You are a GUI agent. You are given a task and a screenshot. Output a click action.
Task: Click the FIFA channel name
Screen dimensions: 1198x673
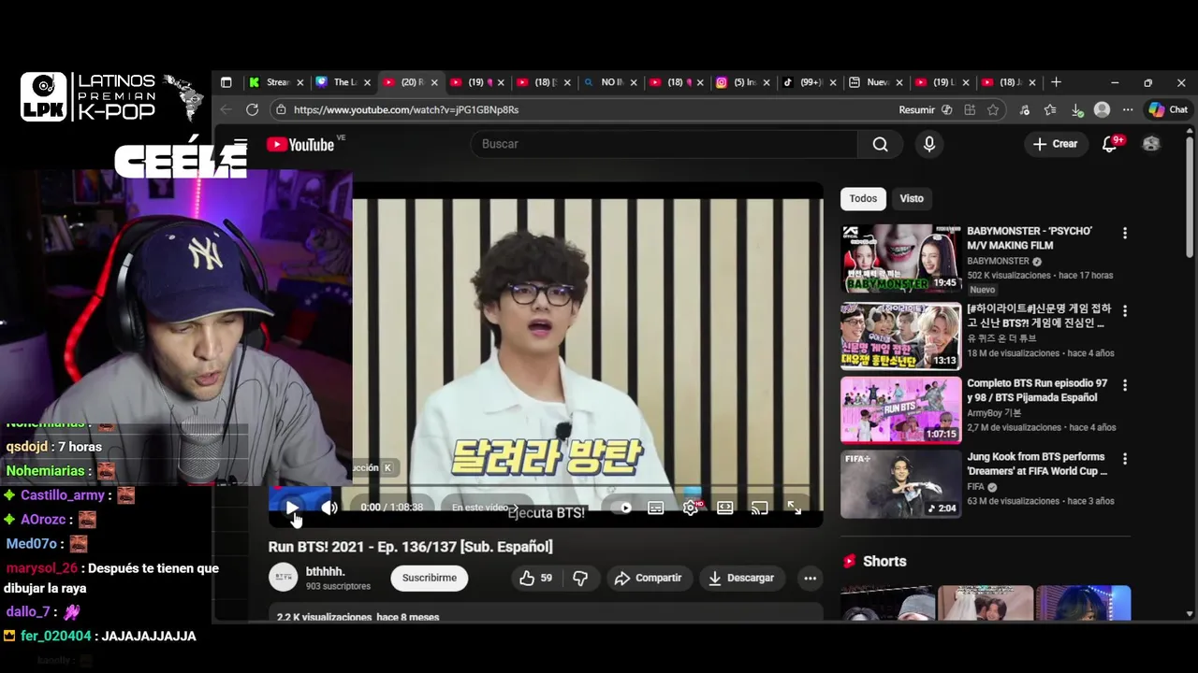point(975,487)
